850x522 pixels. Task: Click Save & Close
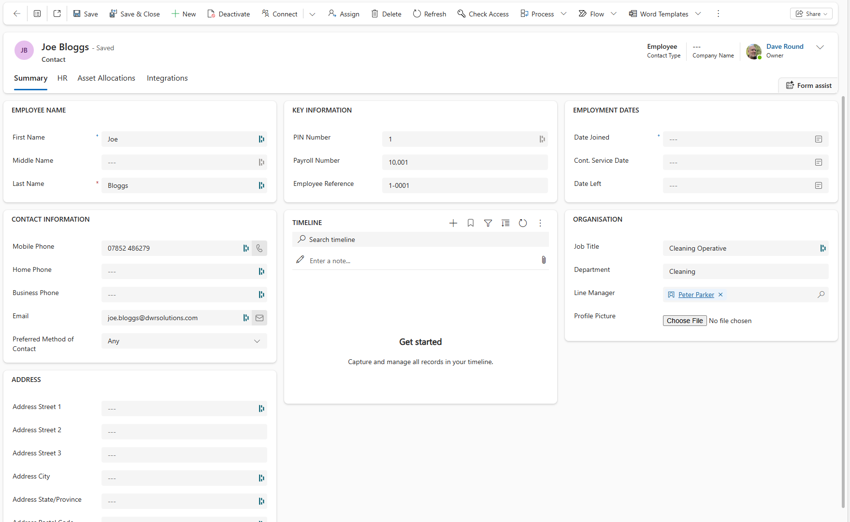point(134,14)
